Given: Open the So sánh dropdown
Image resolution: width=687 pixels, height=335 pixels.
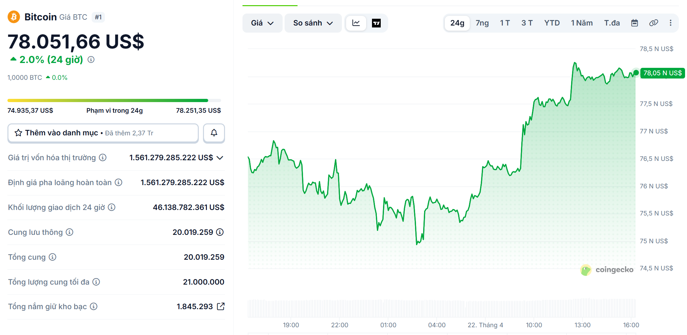Looking at the screenshot, I should 313,23.
